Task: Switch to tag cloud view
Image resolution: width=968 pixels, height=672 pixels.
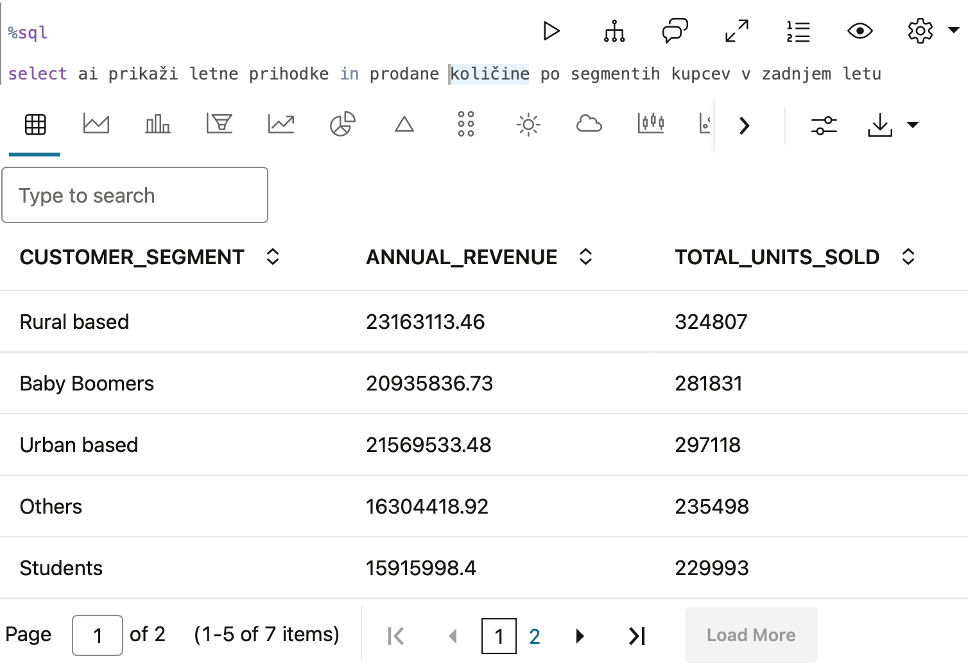Action: coord(589,124)
